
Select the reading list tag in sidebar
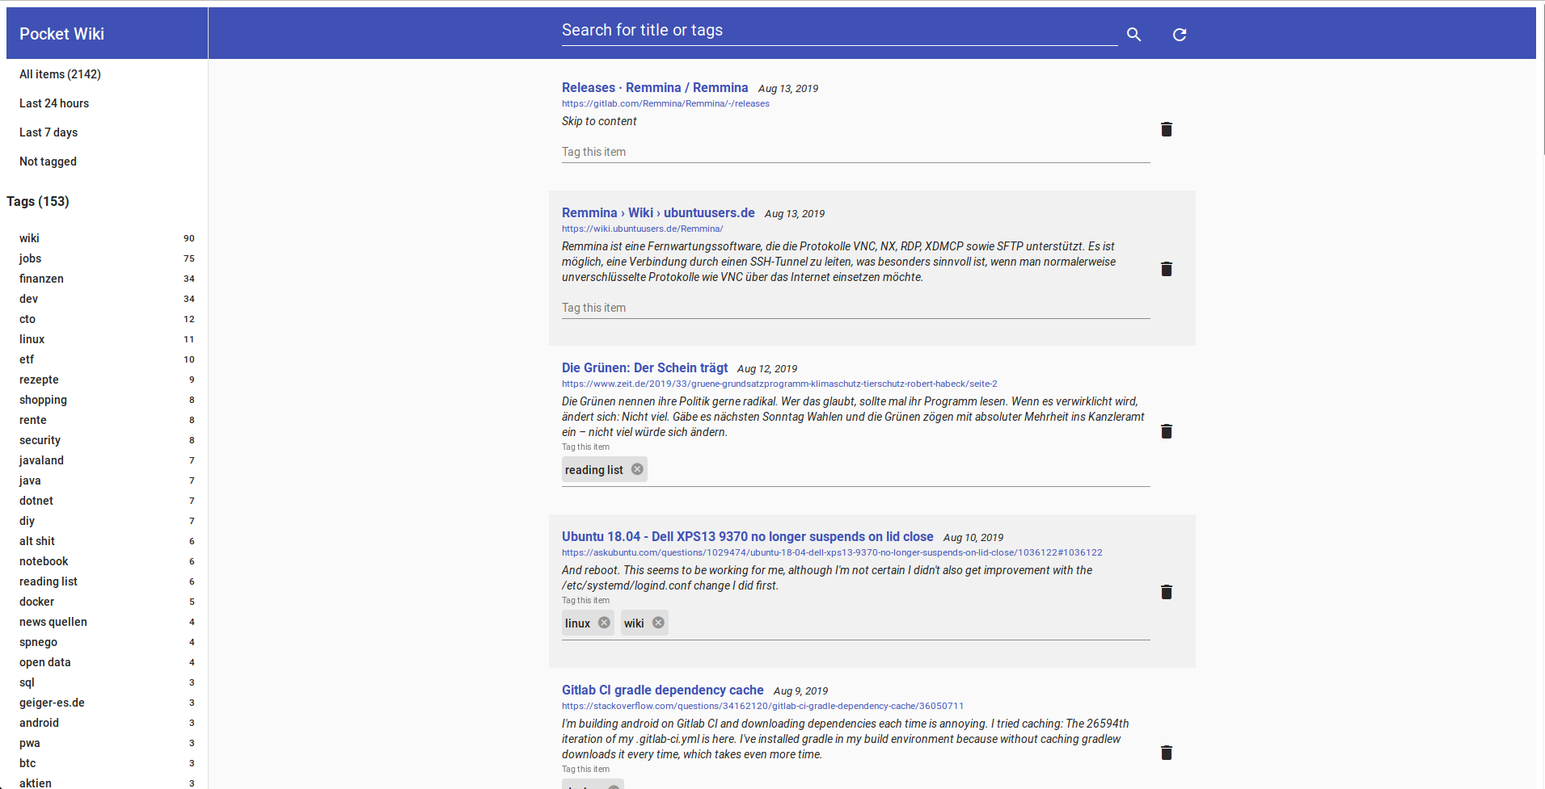coord(107,581)
